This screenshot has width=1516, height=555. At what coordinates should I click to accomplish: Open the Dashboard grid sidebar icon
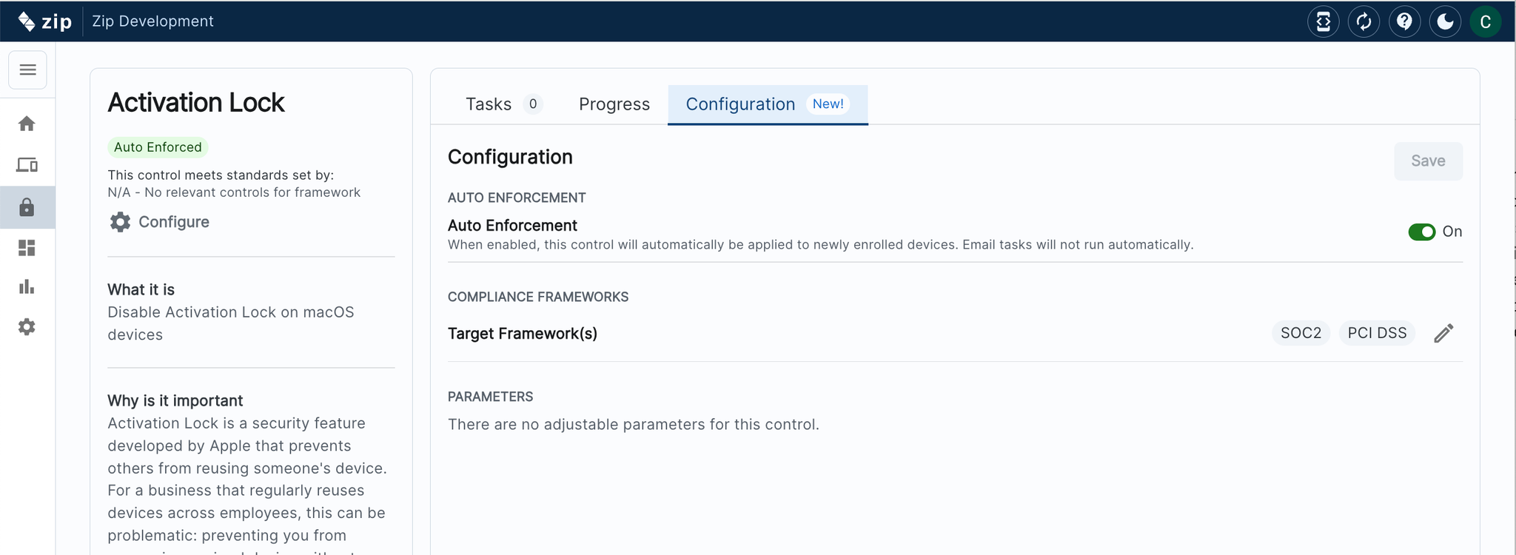pyautogui.click(x=27, y=248)
